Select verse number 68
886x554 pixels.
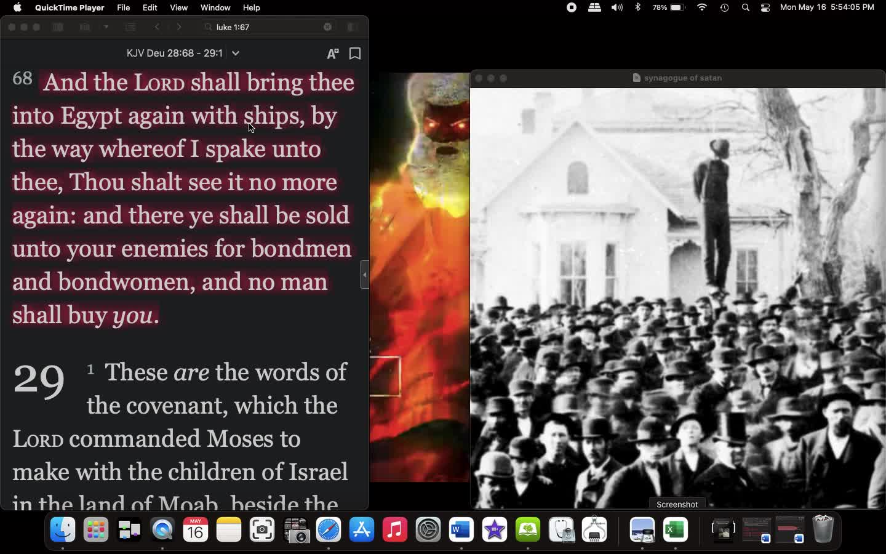(22, 78)
